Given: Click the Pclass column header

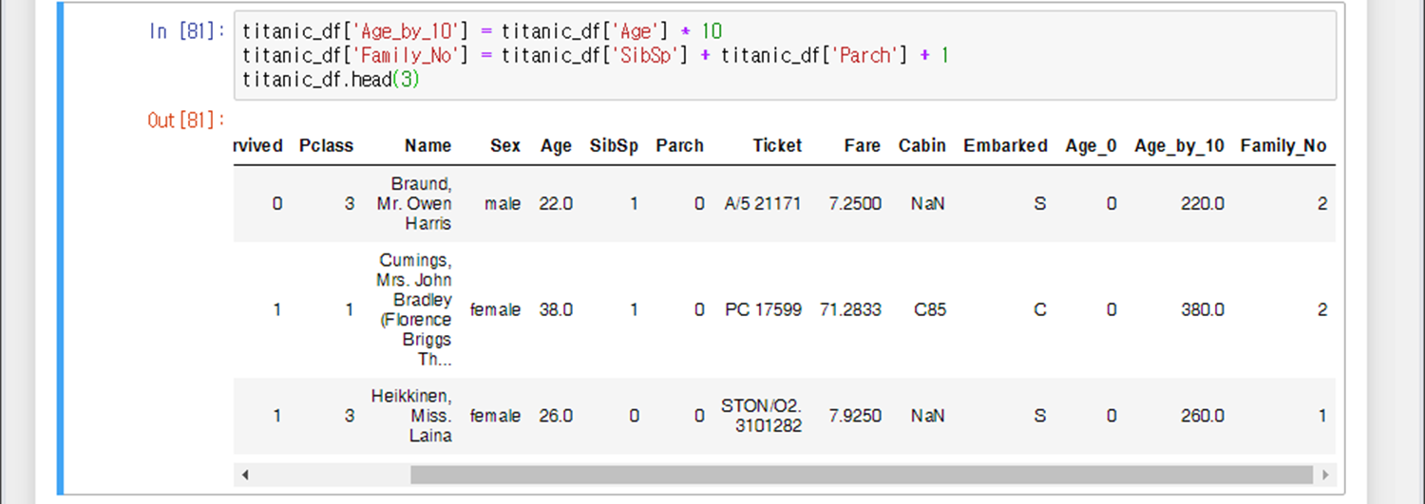Looking at the screenshot, I should tap(326, 146).
